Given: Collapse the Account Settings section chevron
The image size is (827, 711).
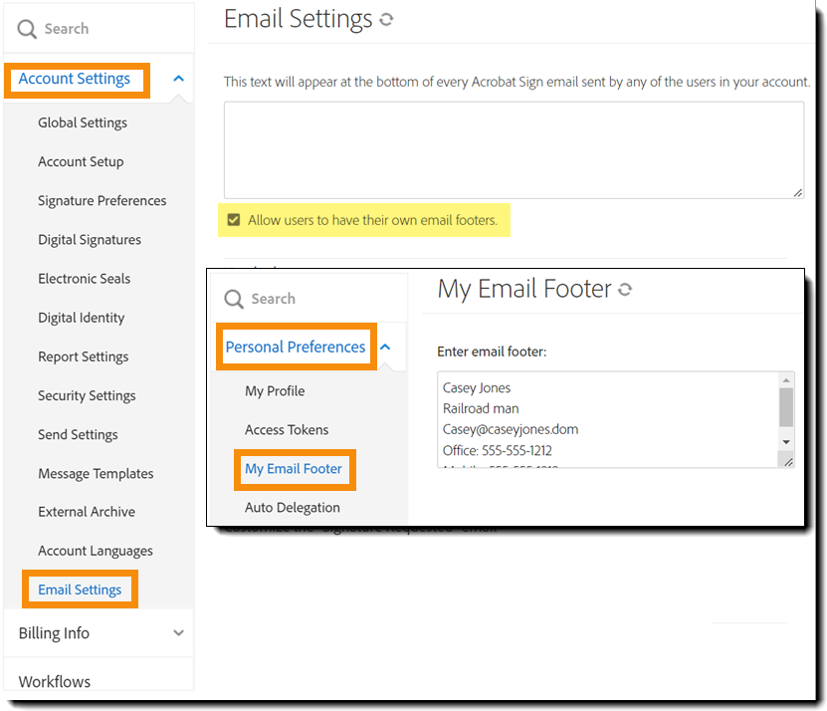Looking at the screenshot, I should tap(179, 79).
